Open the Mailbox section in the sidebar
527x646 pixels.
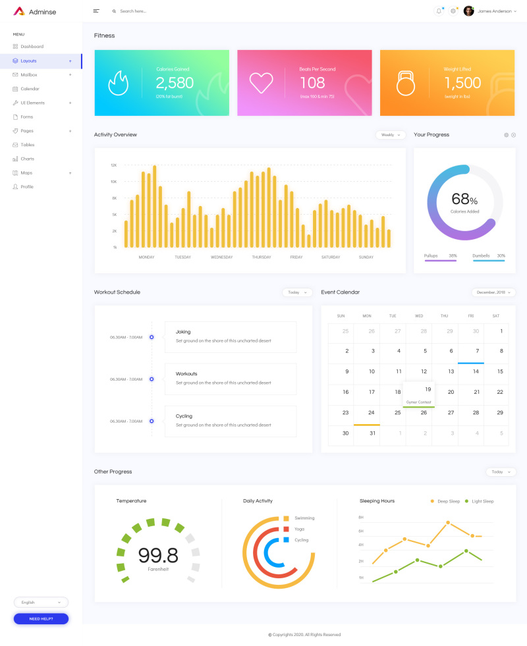[x=29, y=74]
